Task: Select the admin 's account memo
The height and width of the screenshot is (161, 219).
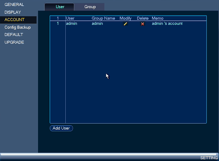Action: coord(167,24)
